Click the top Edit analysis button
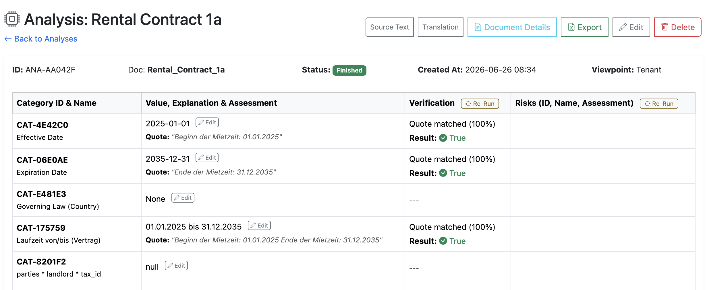707x290 pixels. coord(631,27)
